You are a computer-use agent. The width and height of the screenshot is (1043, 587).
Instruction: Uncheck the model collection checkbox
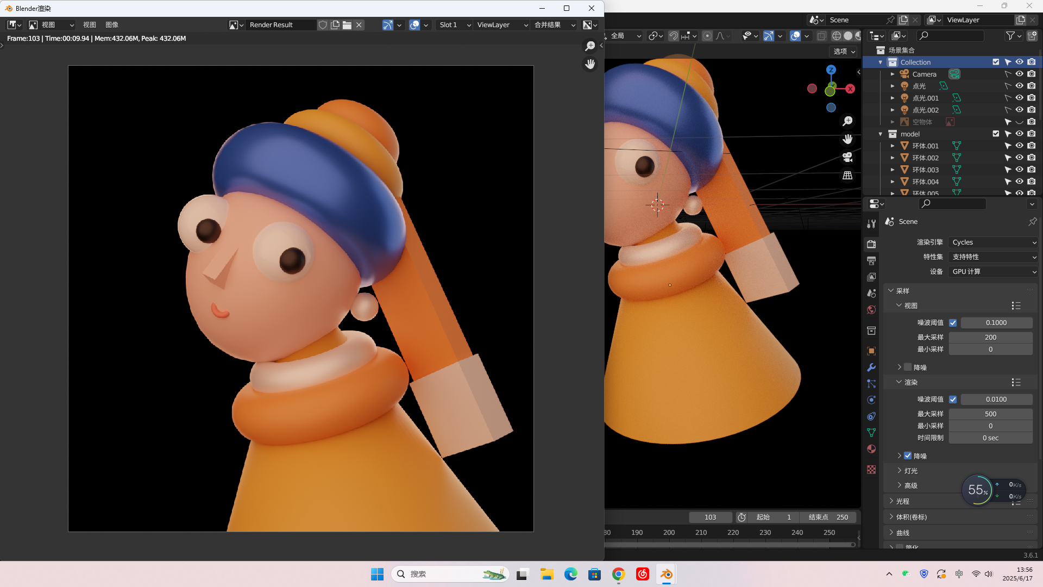[996, 134]
